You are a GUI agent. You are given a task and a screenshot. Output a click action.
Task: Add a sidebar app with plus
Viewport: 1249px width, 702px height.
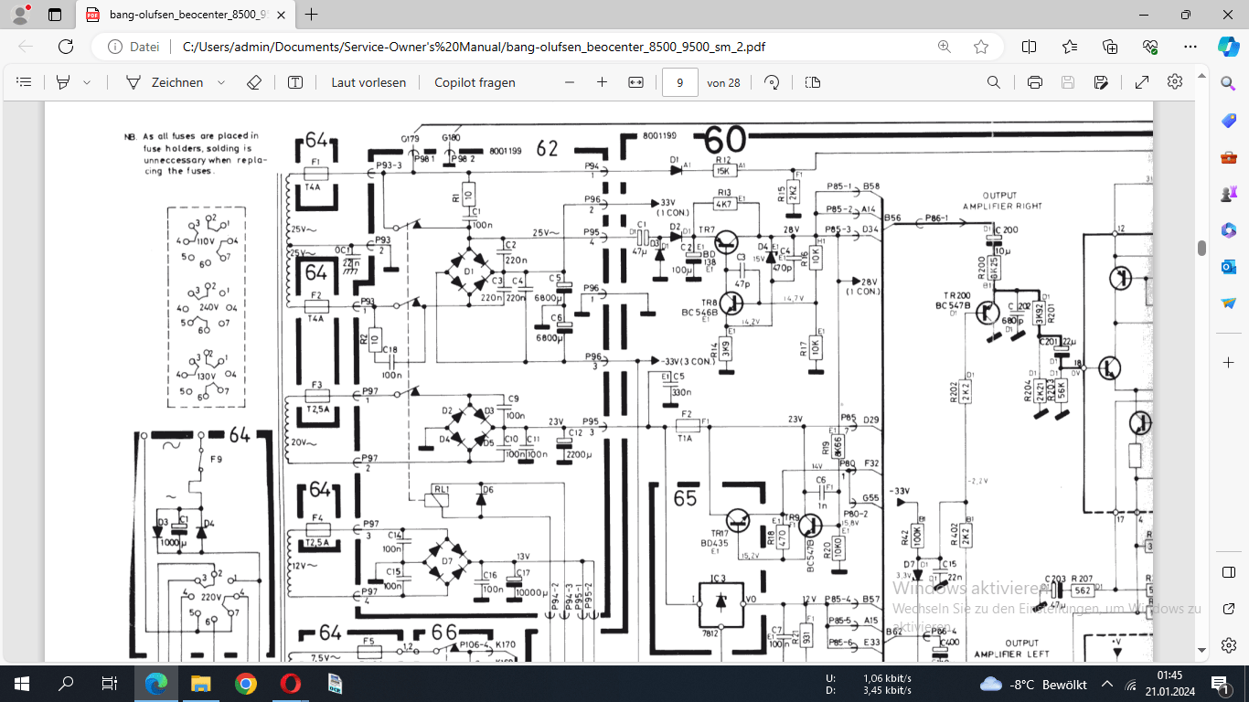click(1228, 363)
